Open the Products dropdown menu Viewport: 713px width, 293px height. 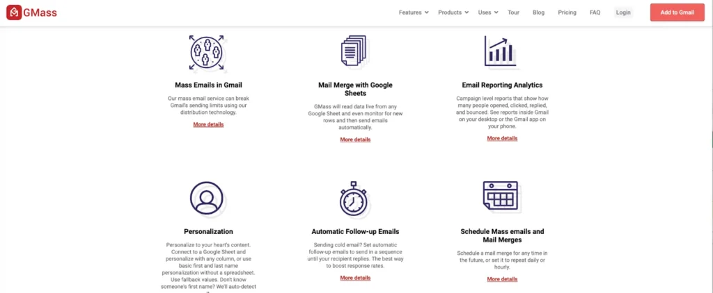[x=453, y=12]
